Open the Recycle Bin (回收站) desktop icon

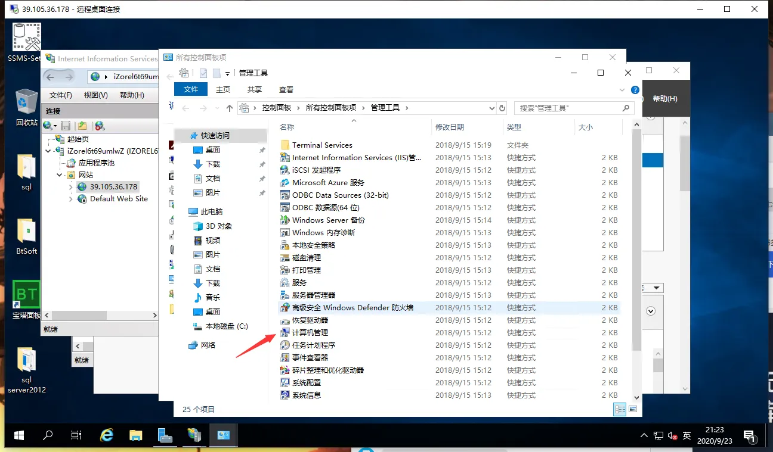(26, 107)
